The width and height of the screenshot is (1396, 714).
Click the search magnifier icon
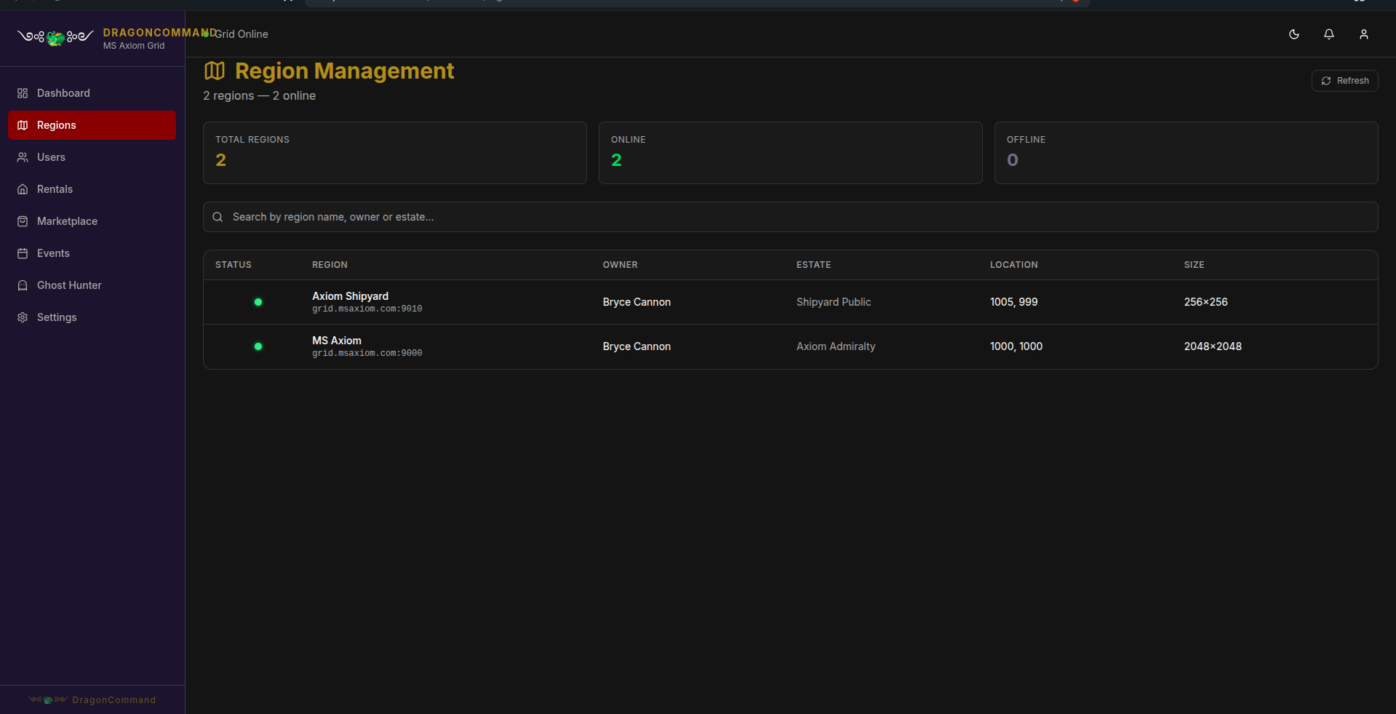tap(218, 217)
